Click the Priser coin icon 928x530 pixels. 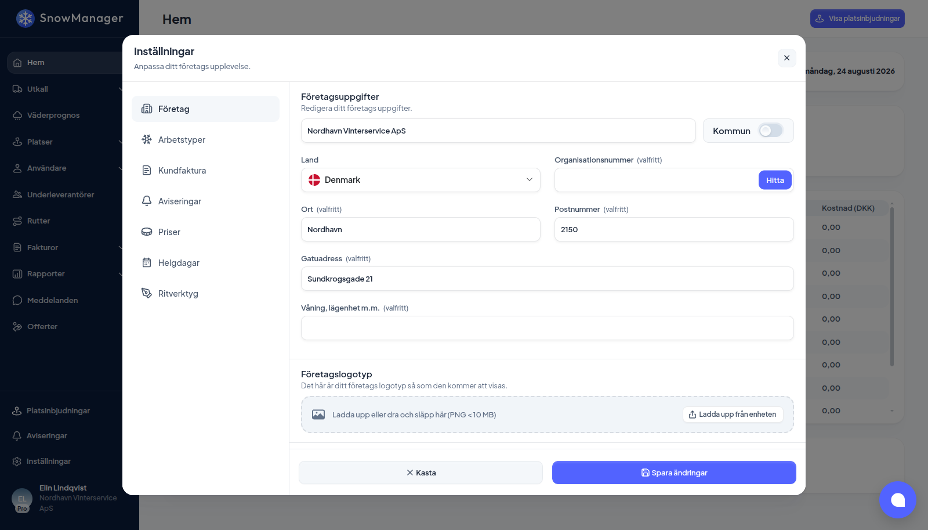(x=147, y=232)
